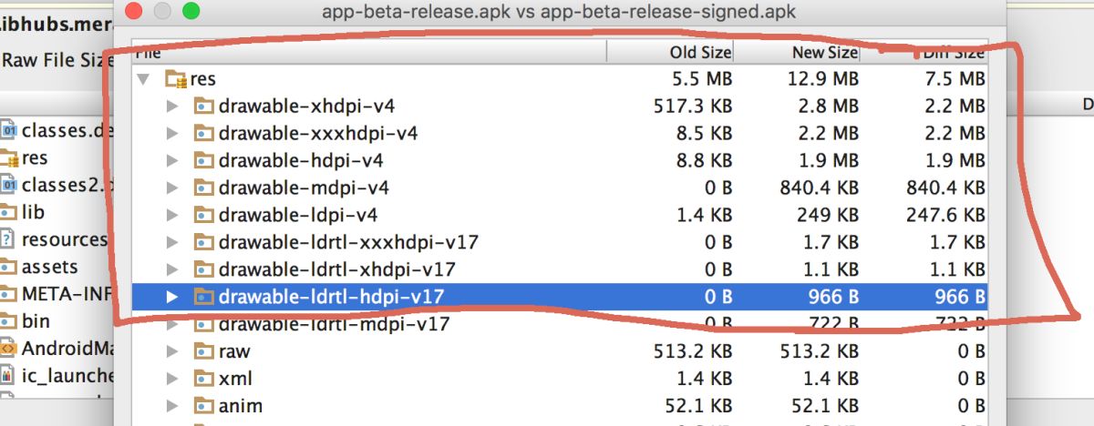
Task: Expand the selected drawable-ldrtl-hdpi-v17 folder
Action: [x=172, y=297]
